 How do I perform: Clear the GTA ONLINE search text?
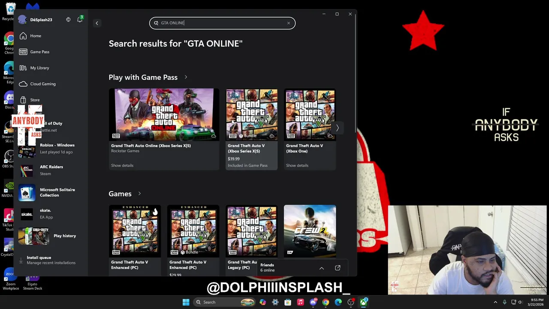(x=289, y=23)
